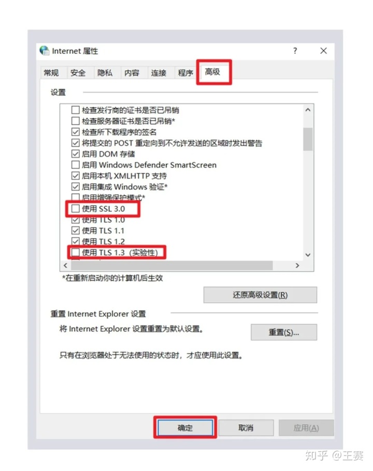Click the scroll up arrow in settings list
This screenshot has width=373, height=471.
click(x=308, y=110)
